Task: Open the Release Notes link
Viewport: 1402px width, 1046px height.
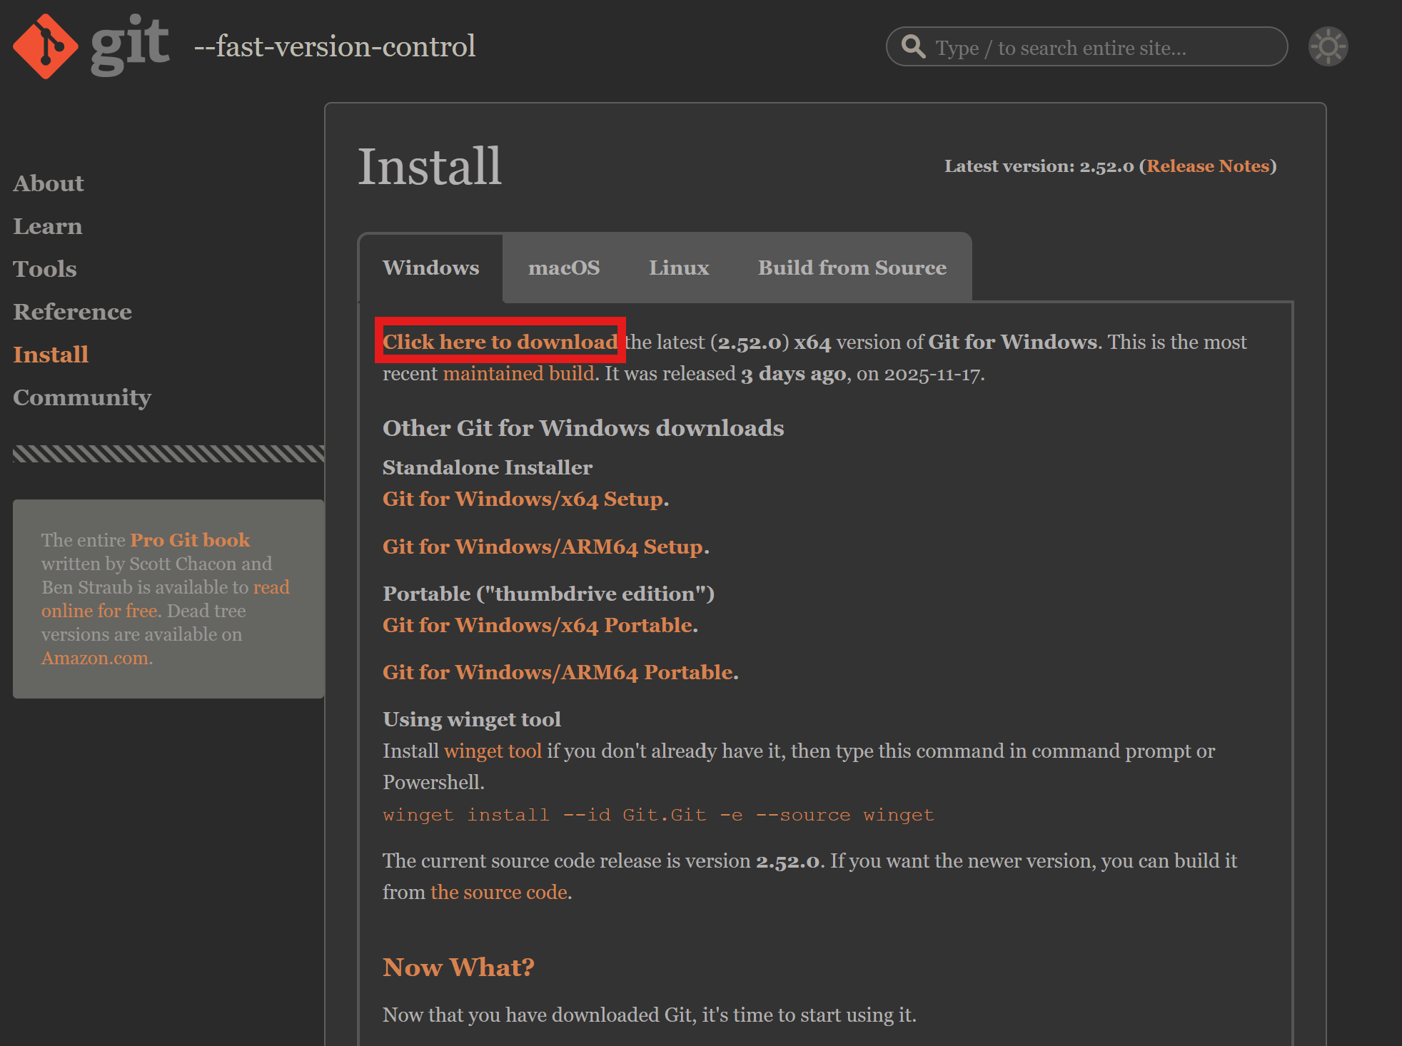Action: tap(1208, 166)
